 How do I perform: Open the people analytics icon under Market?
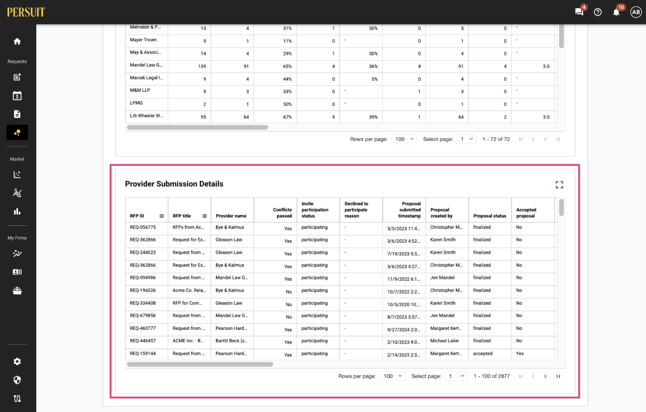[x=17, y=193]
